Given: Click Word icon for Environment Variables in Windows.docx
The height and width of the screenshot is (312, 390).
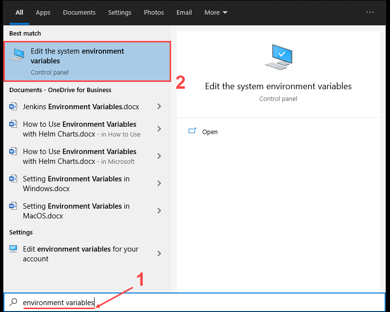Looking at the screenshot, I should [13, 178].
